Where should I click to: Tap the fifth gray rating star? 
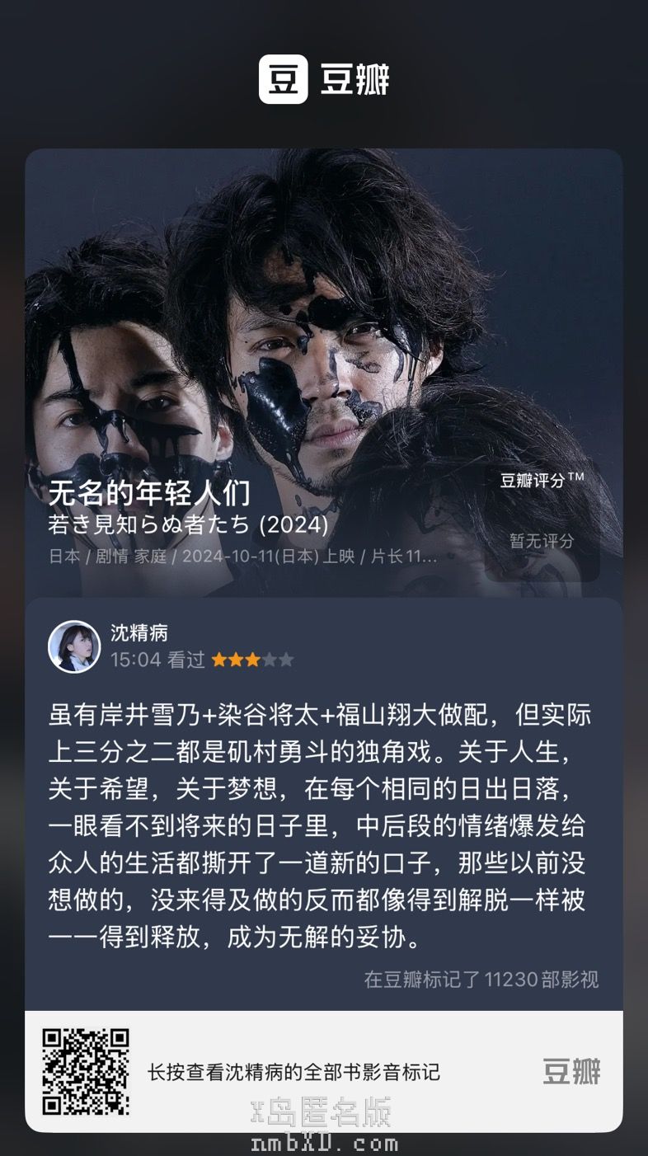[x=285, y=660]
